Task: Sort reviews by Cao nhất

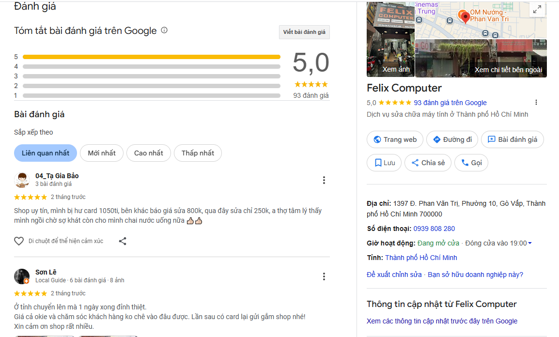Action: [149, 153]
